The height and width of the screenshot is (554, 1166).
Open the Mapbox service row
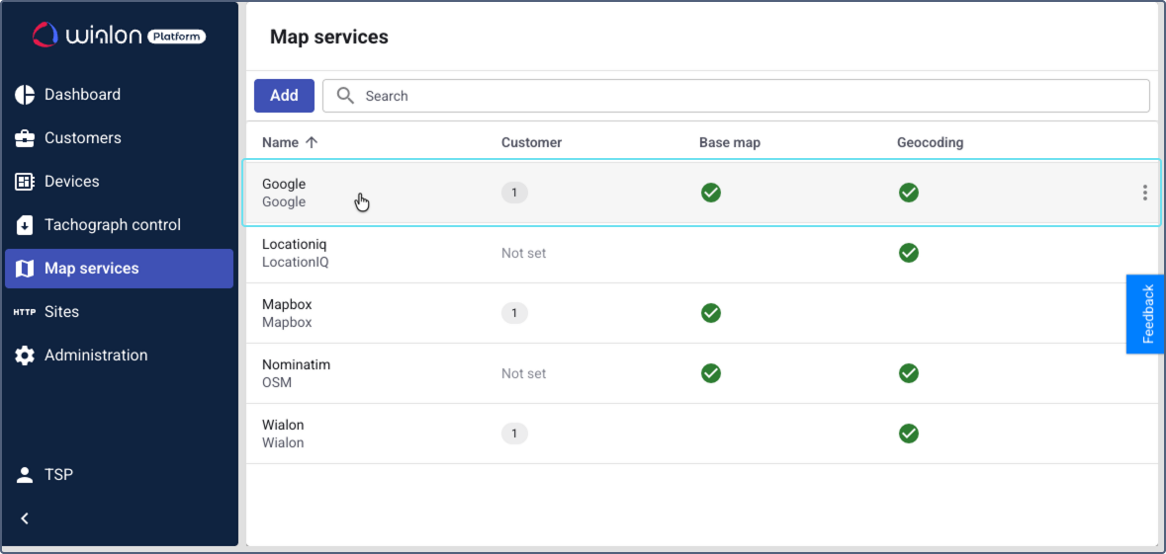coord(703,313)
